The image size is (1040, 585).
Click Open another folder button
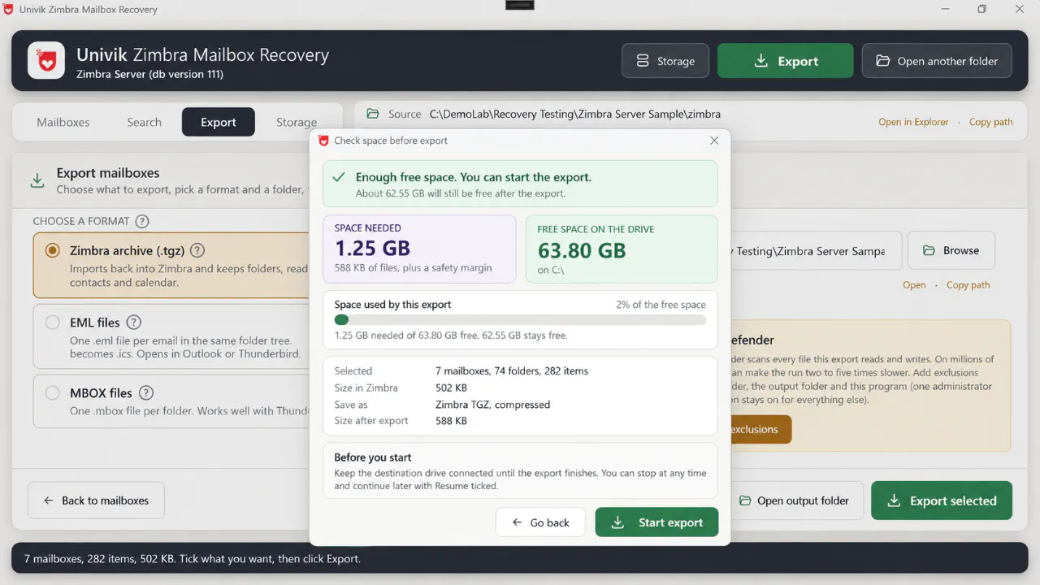937,61
